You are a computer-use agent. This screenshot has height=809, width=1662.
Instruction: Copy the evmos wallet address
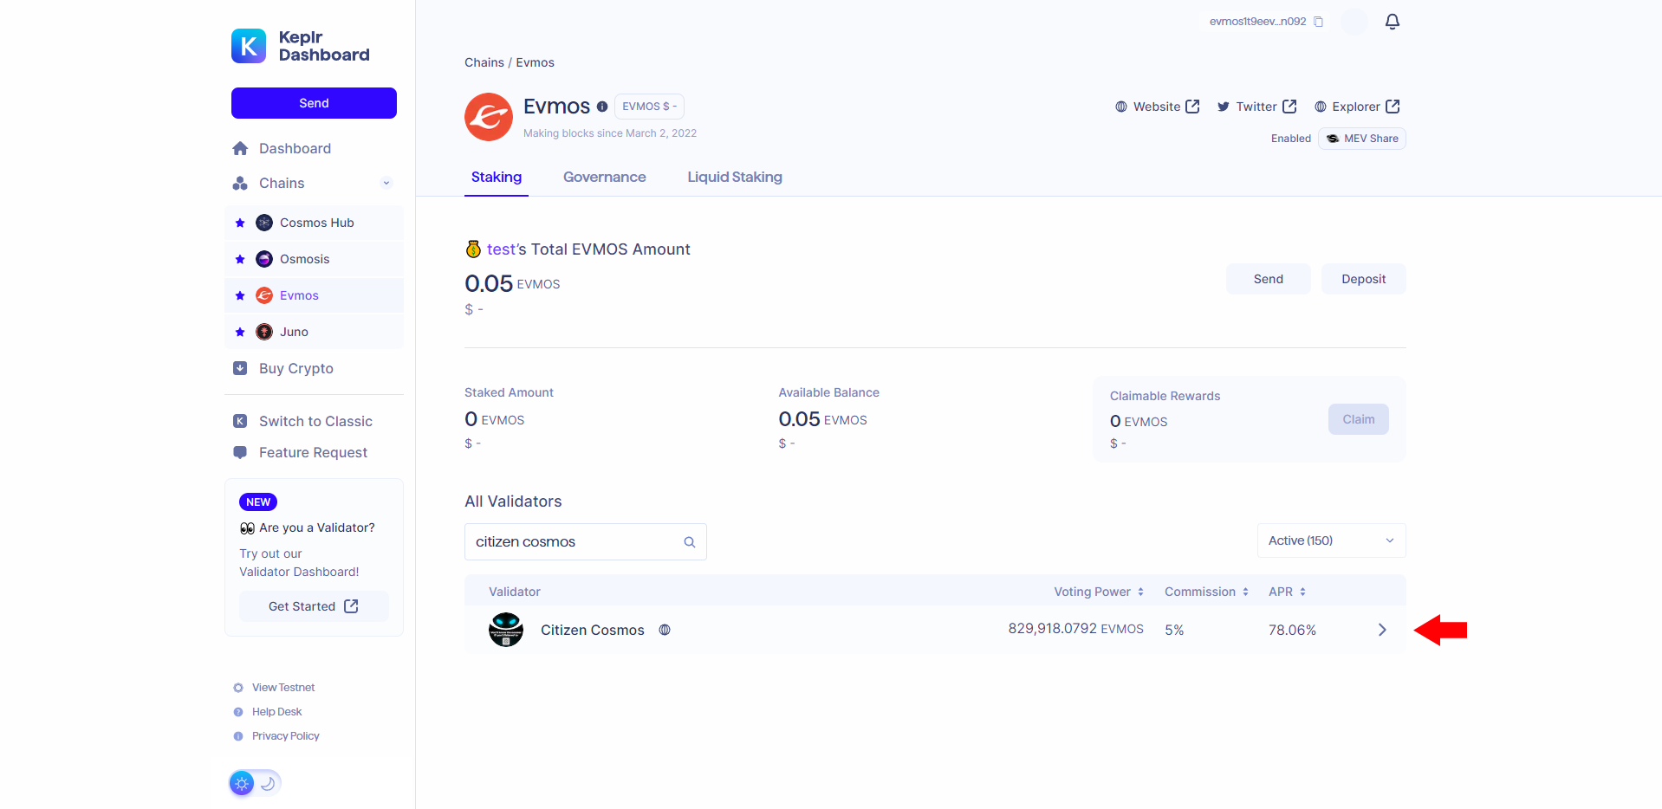pos(1319,22)
